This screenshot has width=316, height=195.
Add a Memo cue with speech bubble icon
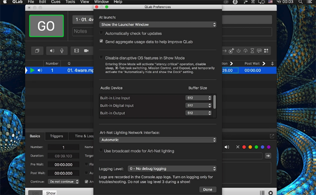click(x=259, y=50)
